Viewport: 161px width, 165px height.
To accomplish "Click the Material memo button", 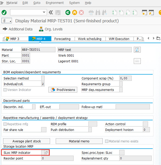I will click(79, 141).
